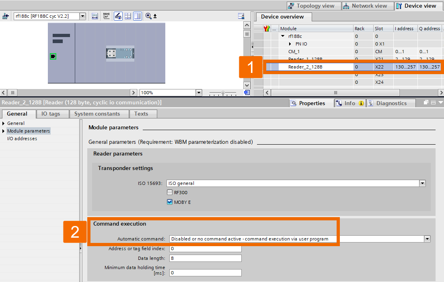This screenshot has width=444, height=282.
Task: Click the inspector split layout icon
Action: point(433,102)
